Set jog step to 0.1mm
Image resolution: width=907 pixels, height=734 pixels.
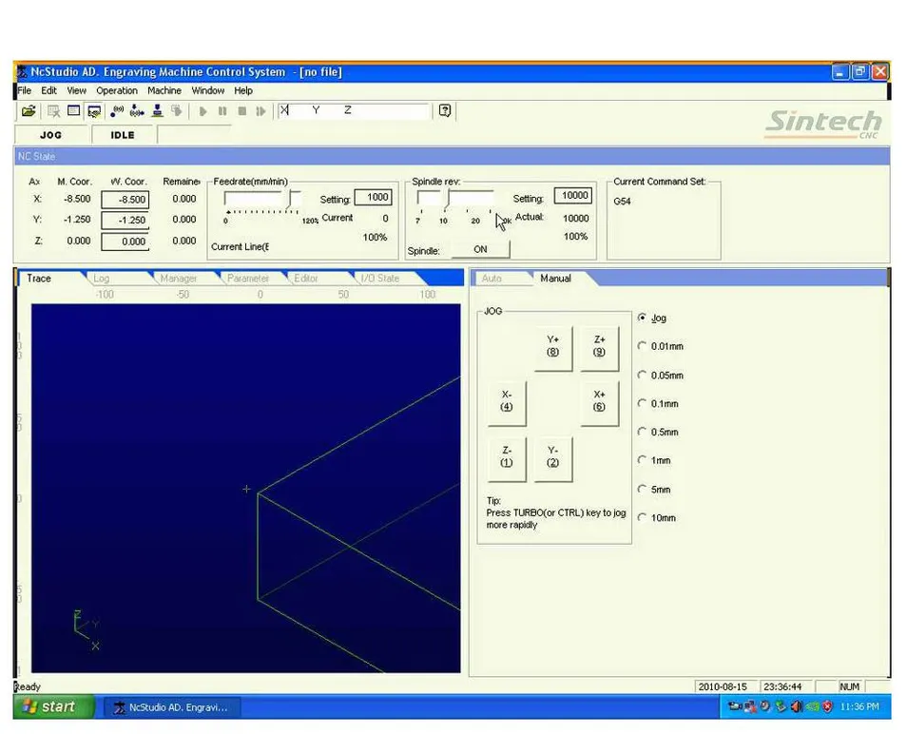point(643,403)
